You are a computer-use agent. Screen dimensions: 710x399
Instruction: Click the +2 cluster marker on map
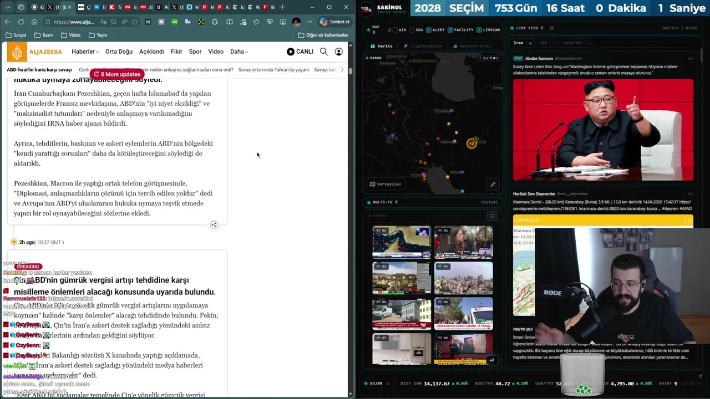coord(471,143)
